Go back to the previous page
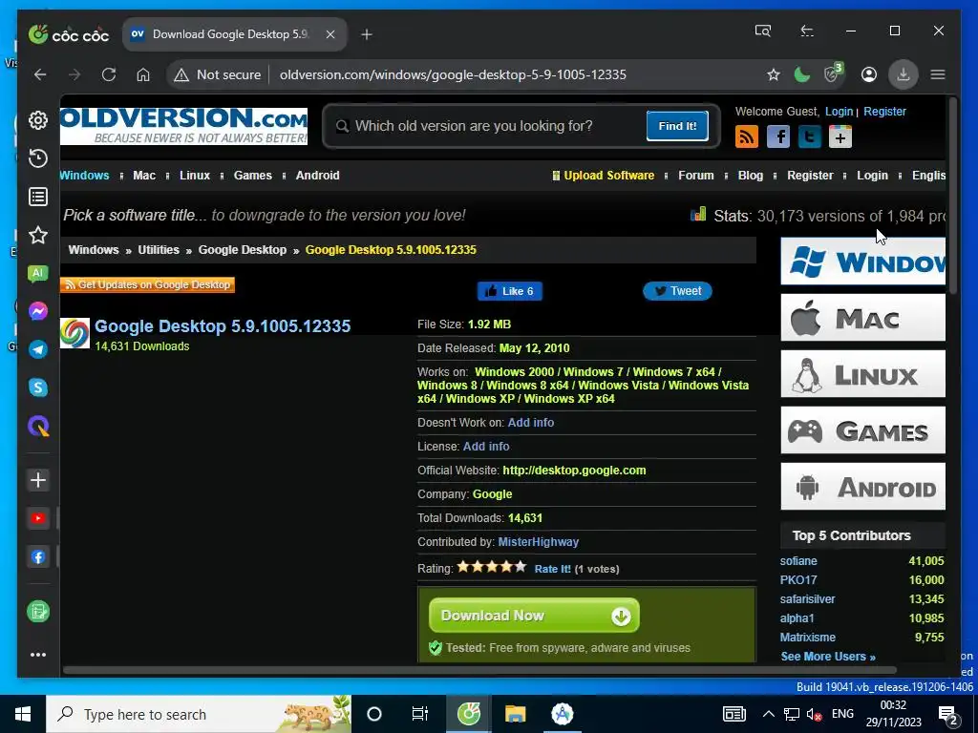Screen dimensions: 978x733 pyautogui.click(x=40, y=74)
